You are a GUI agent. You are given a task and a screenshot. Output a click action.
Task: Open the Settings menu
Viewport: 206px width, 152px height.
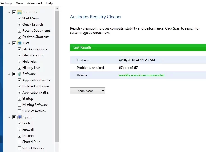coord(6,3)
